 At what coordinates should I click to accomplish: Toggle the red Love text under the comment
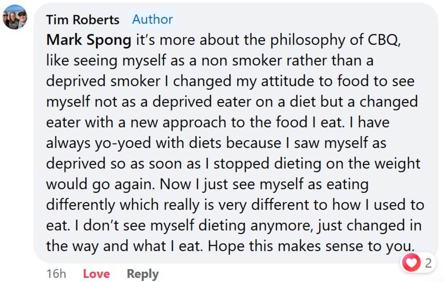tap(96, 274)
